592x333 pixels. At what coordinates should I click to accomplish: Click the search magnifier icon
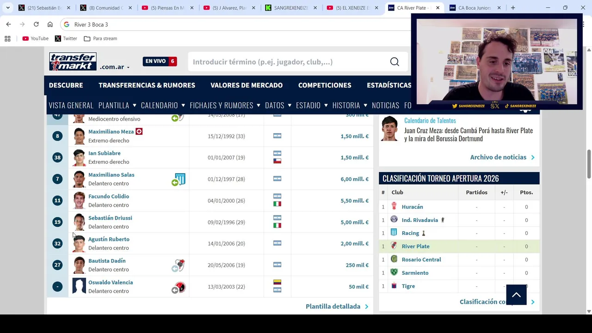(395, 62)
